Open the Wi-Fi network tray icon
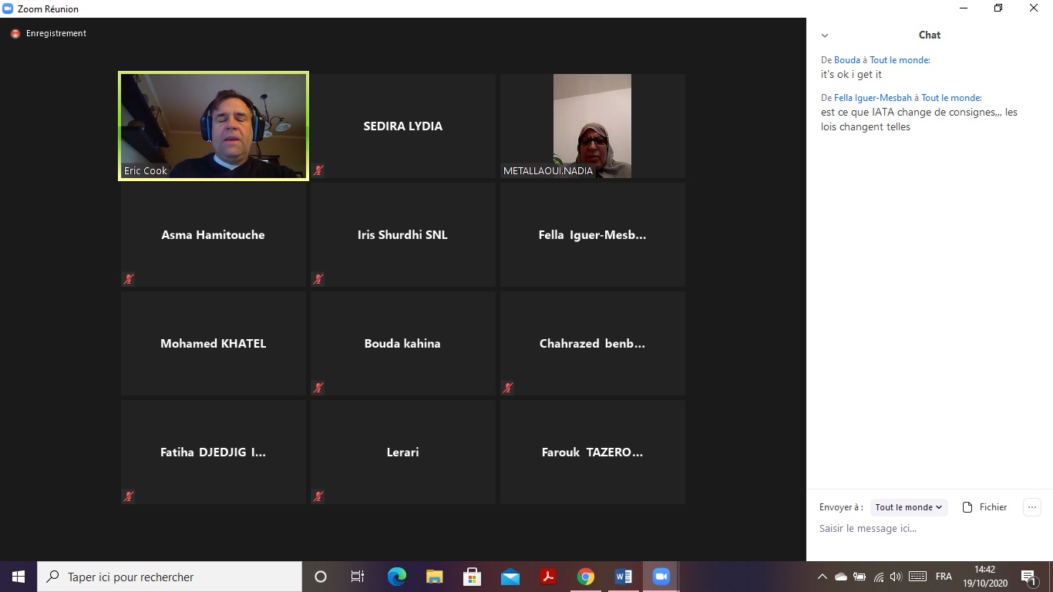1053x592 pixels. click(x=878, y=577)
